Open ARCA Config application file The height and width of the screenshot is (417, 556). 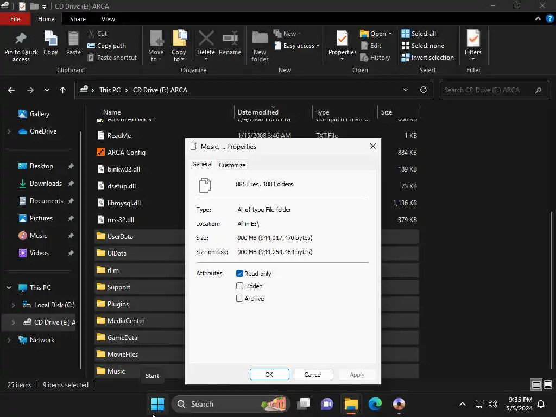[x=126, y=153]
